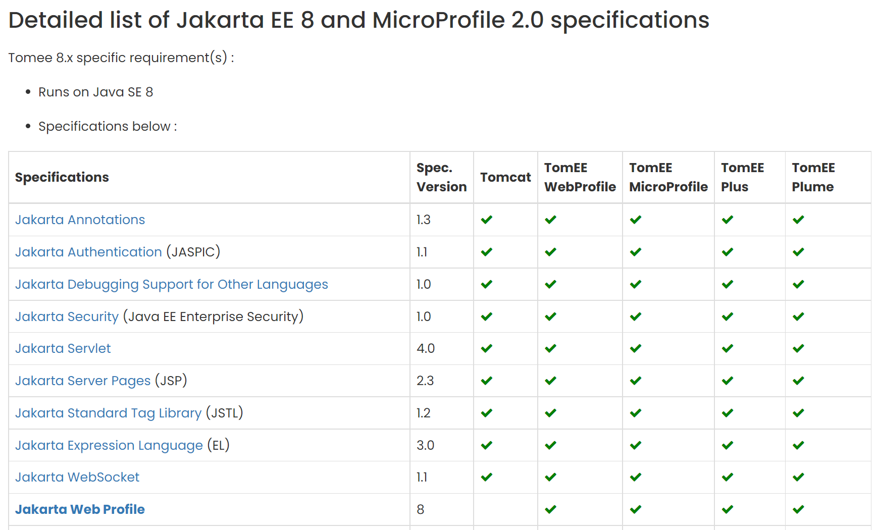Click TomEE Plume checkmark for Debugging Support row
Image resolution: width=876 pixels, height=530 pixels.
[798, 284]
